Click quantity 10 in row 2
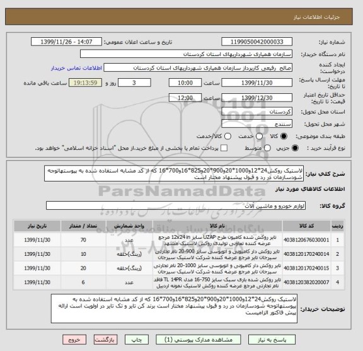The height and width of the screenshot is (351, 363). point(83,254)
